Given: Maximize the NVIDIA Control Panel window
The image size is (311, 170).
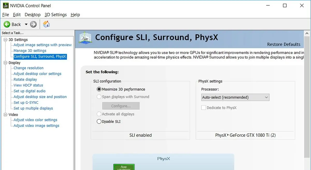Looking at the screenshot, I should [x=285, y=5].
